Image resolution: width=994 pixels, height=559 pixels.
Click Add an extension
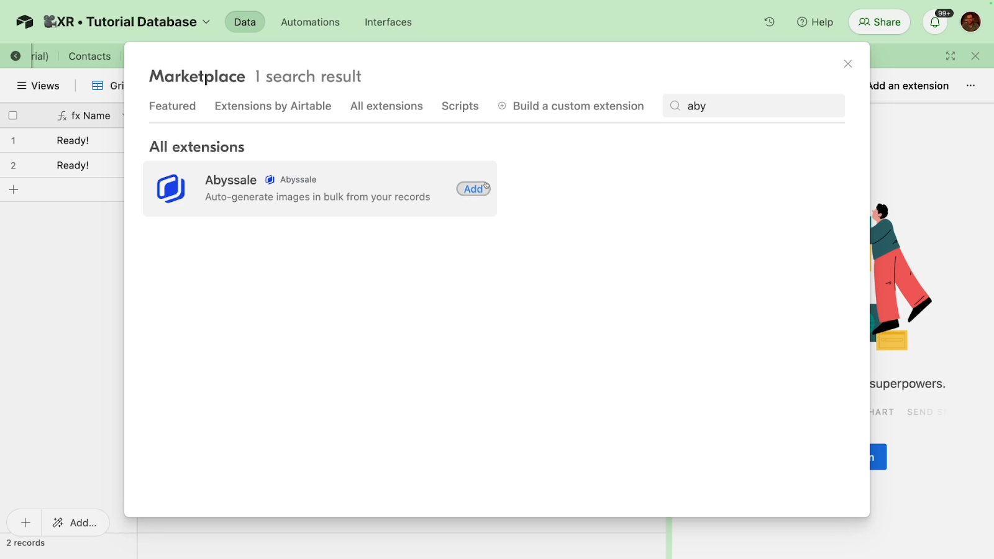pos(909,86)
